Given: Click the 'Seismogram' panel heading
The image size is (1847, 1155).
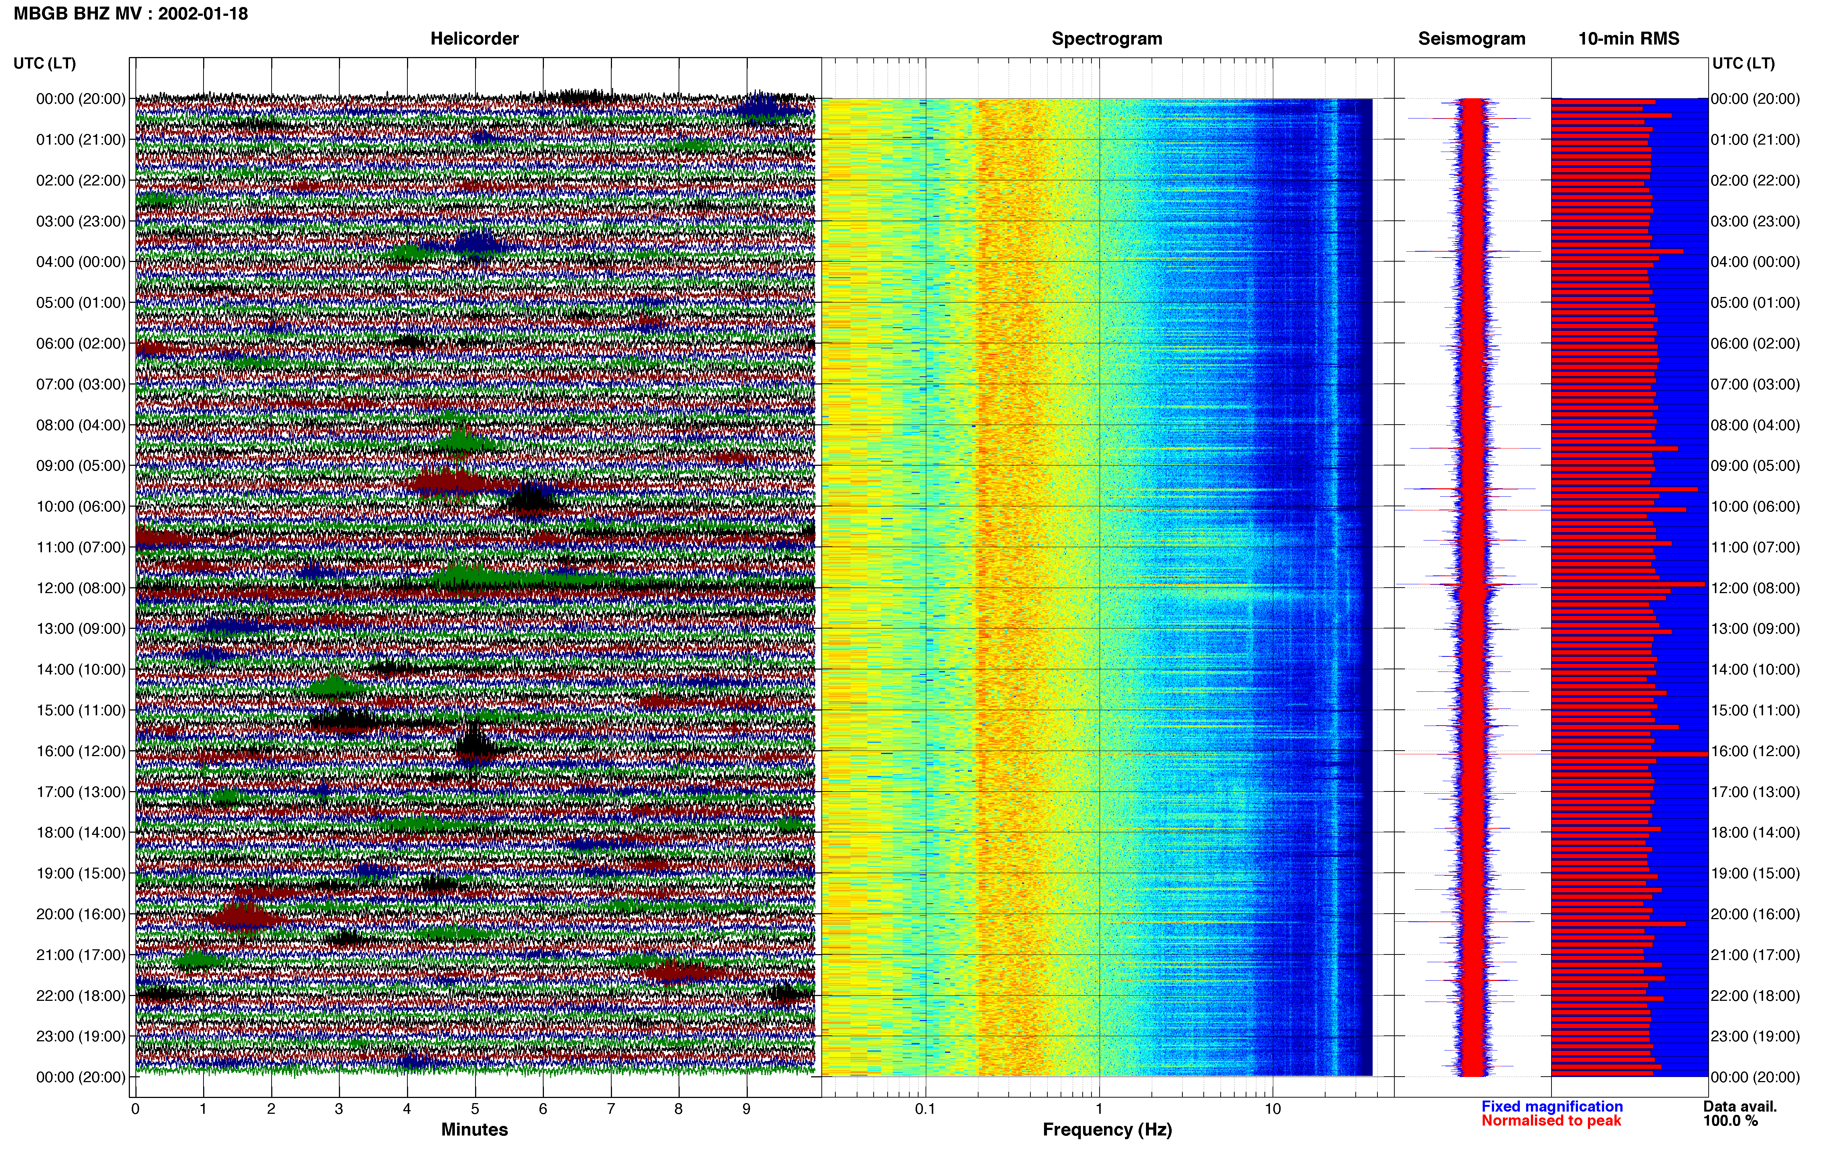Looking at the screenshot, I should click(x=1471, y=38).
